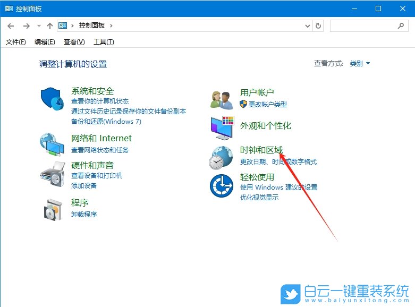Open 系统和安全 category link
The image size is (415, 307).
click(92, 91)
